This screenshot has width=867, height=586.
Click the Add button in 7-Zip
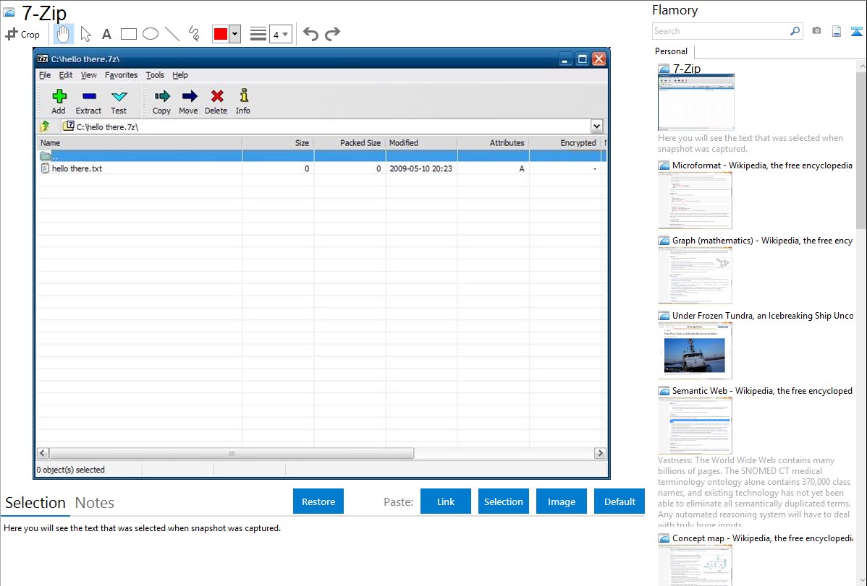pyautogui.click(x=59, y=102)
